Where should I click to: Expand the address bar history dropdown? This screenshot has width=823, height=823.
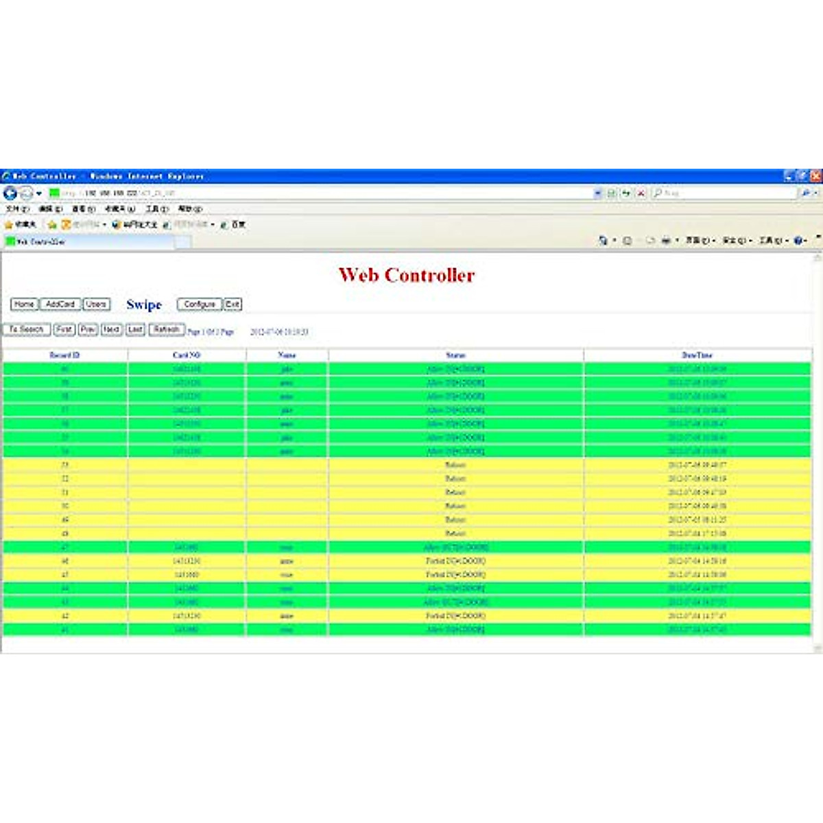[597, 193]
